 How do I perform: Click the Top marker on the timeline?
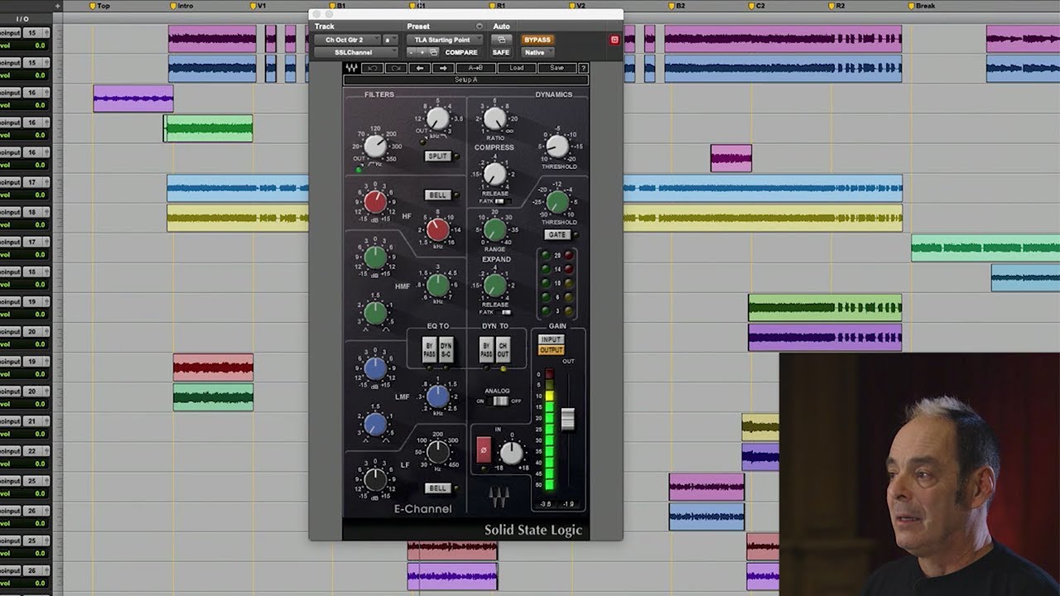99,6
